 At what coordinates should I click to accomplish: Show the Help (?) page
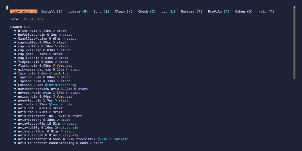(266, 12)
